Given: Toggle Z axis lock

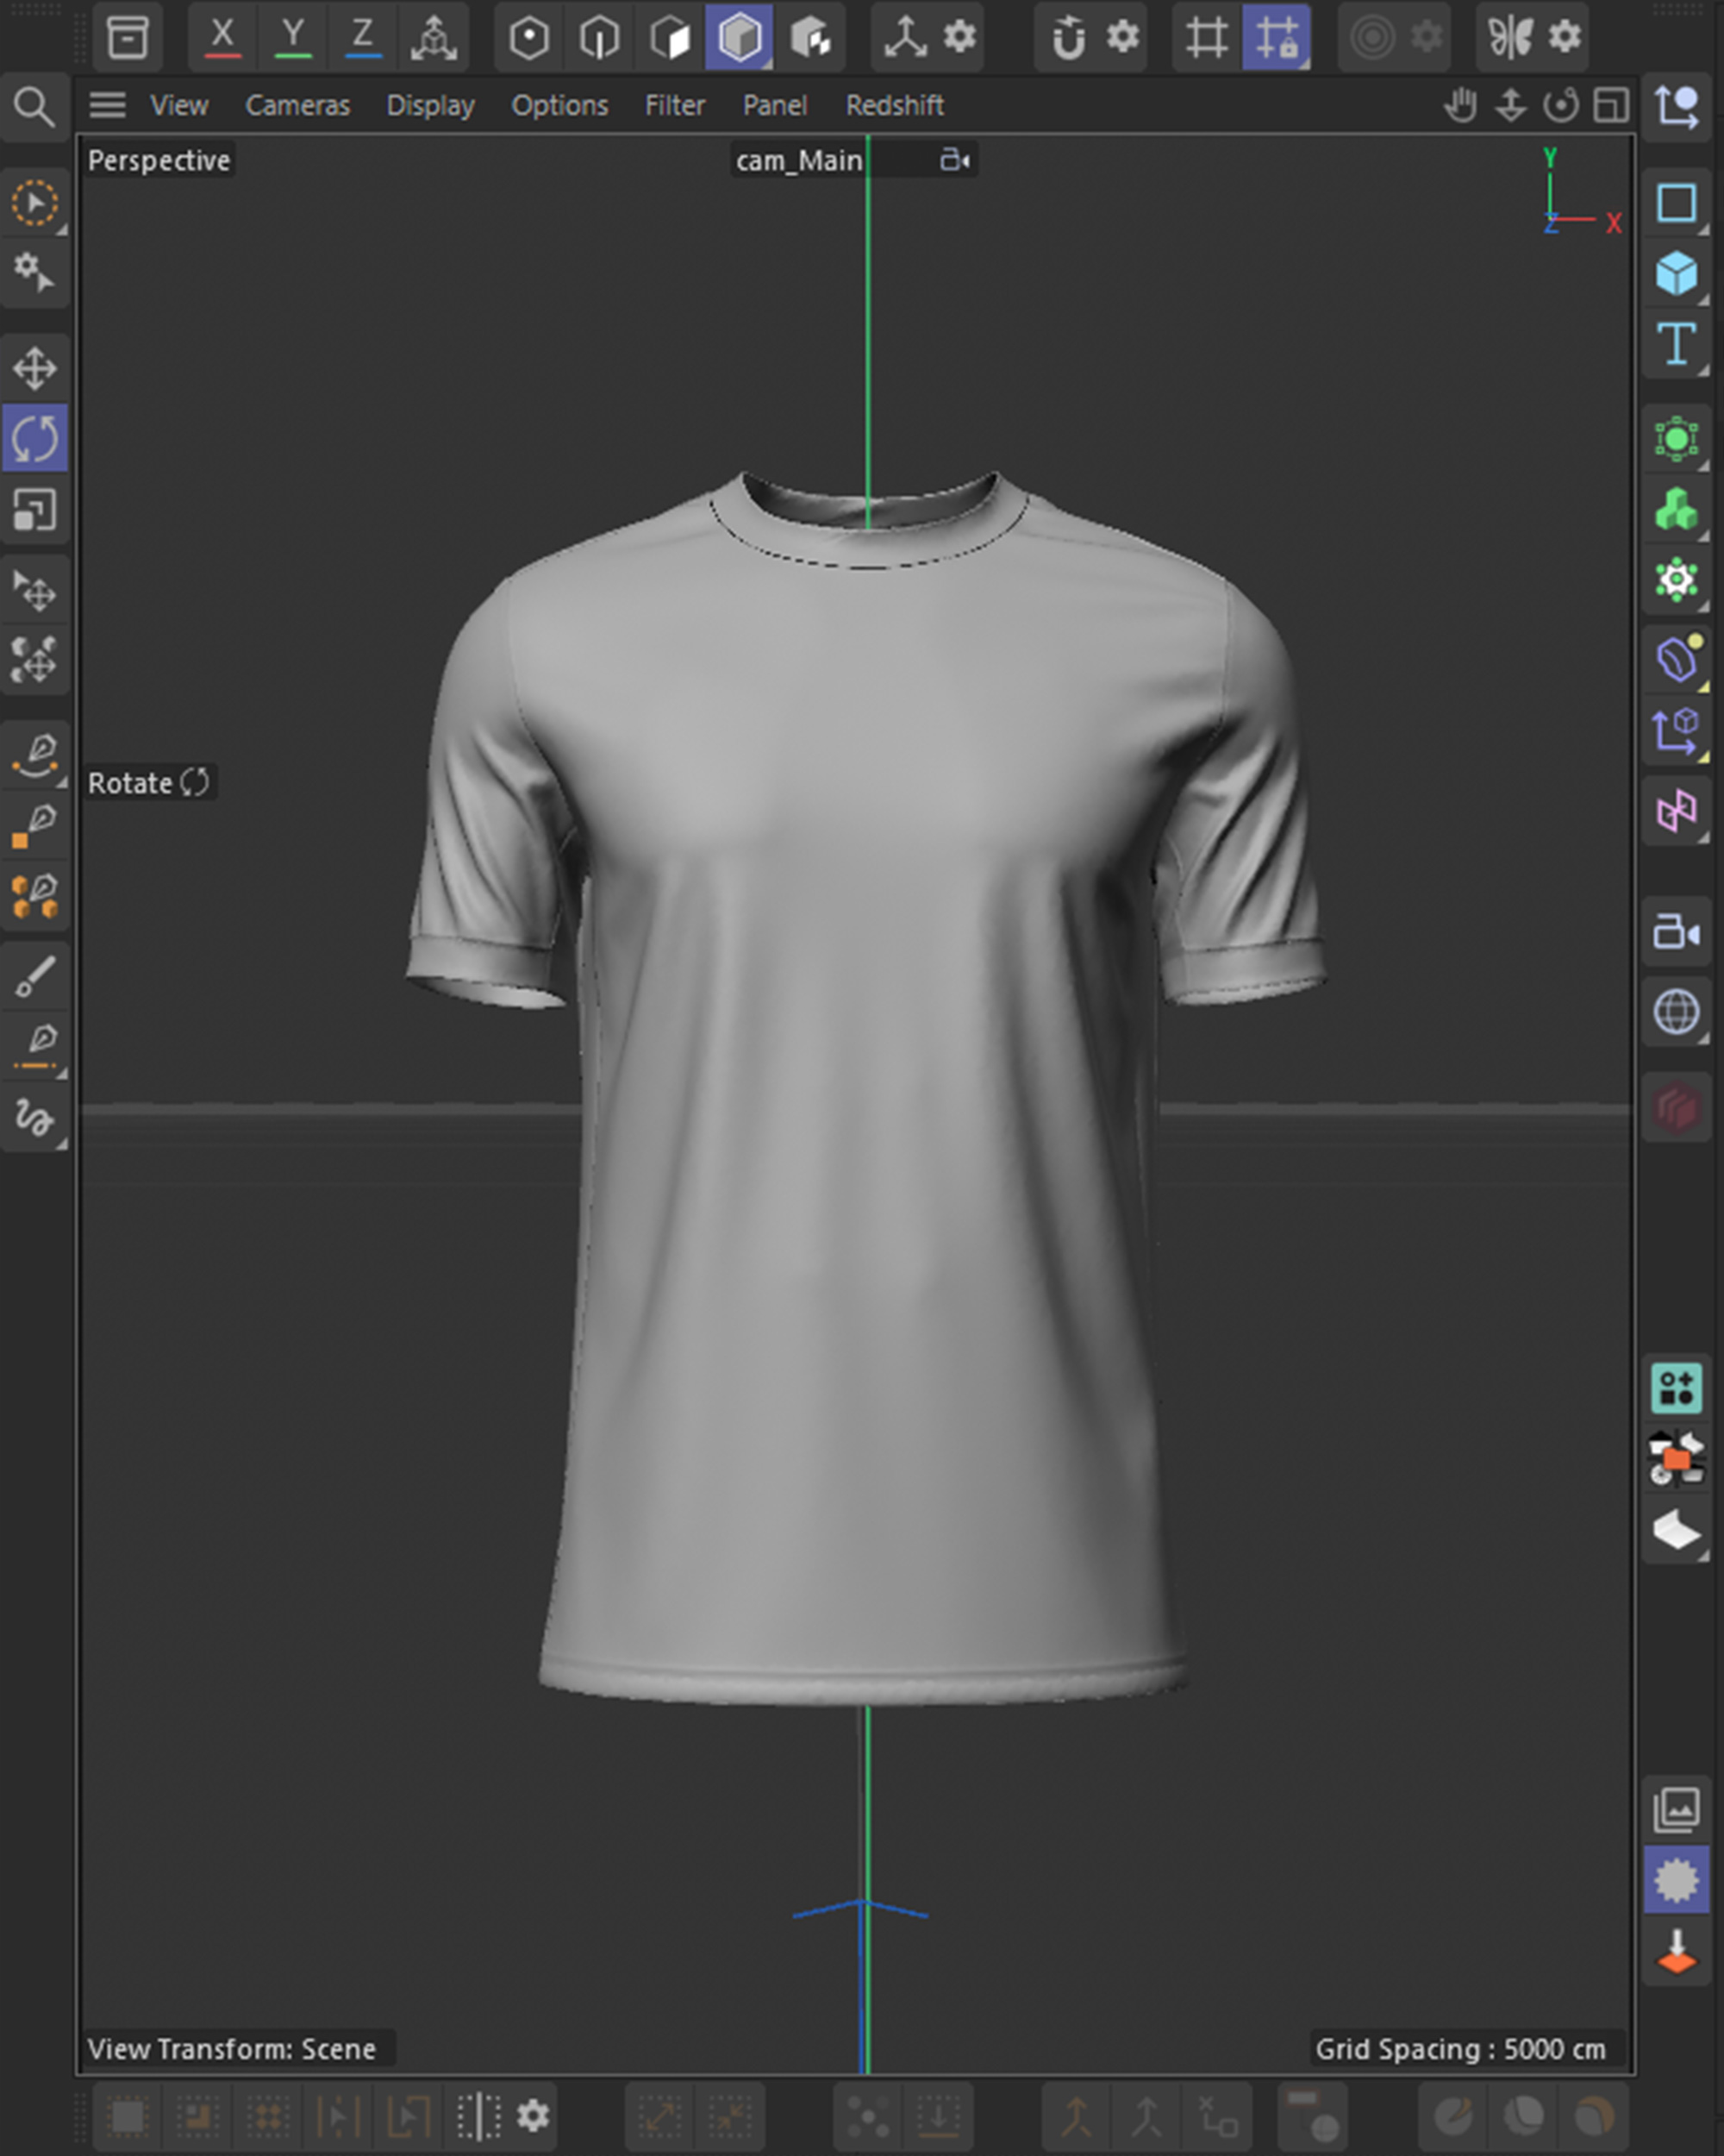Looking at the screenshot, I should (x=363, y=37).
